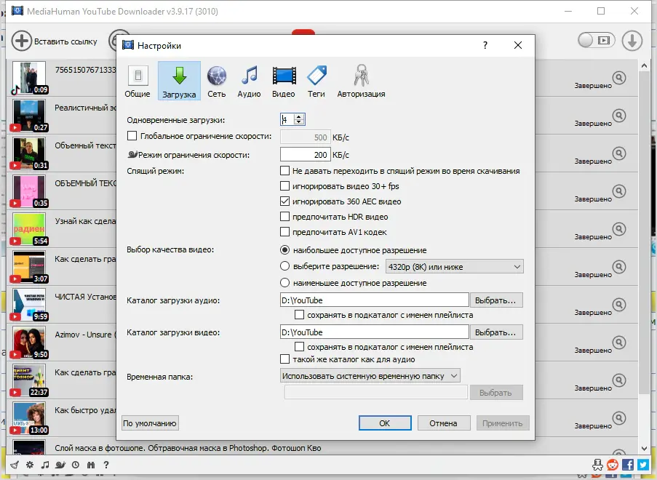Viewport: 657px width, 480px height.
Task: Click the help question mark in Настройки title
Action: 485,45
